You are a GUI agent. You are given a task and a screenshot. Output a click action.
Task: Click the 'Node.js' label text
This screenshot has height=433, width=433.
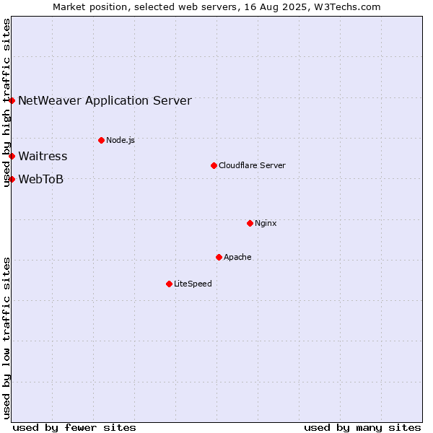pyautogui.click(x=121, y=140)
